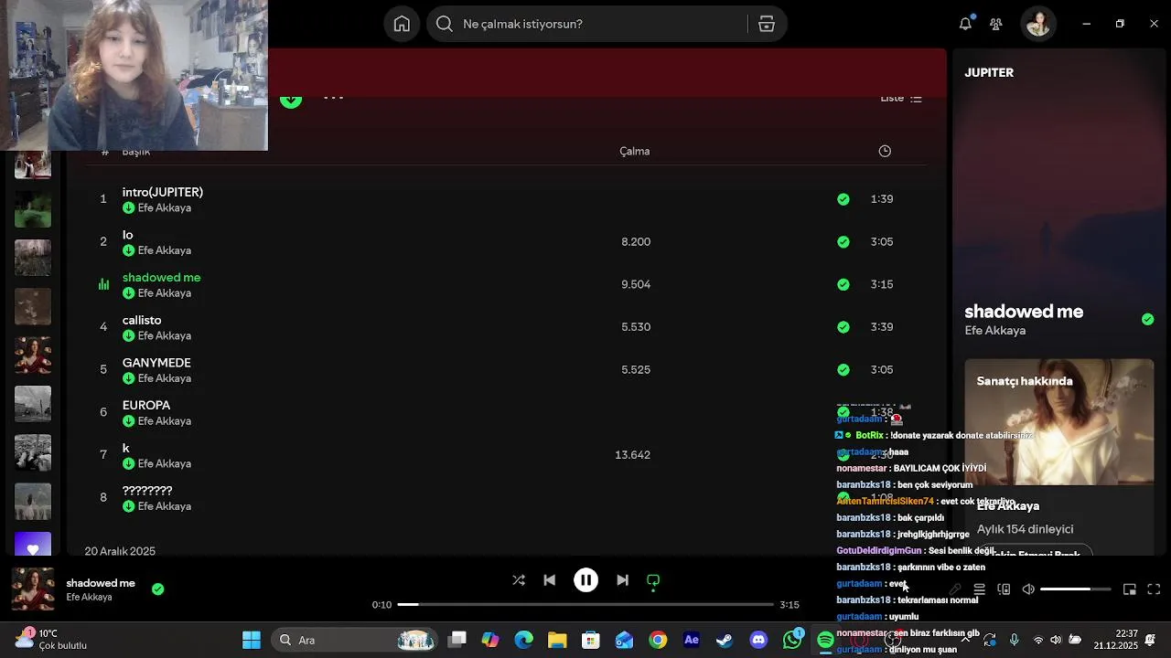The height and width of the screenshot is (658, 1171).
Task: Open the profile avatar menu
Action: coord(1038,24)
